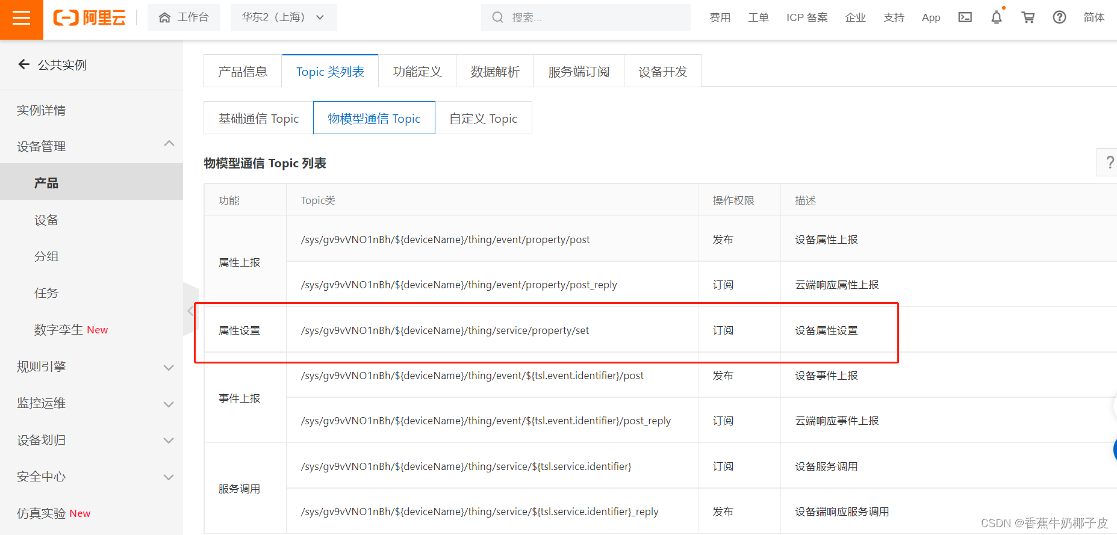Select the 自定义 Topic sub-tab

coord(484,118)
